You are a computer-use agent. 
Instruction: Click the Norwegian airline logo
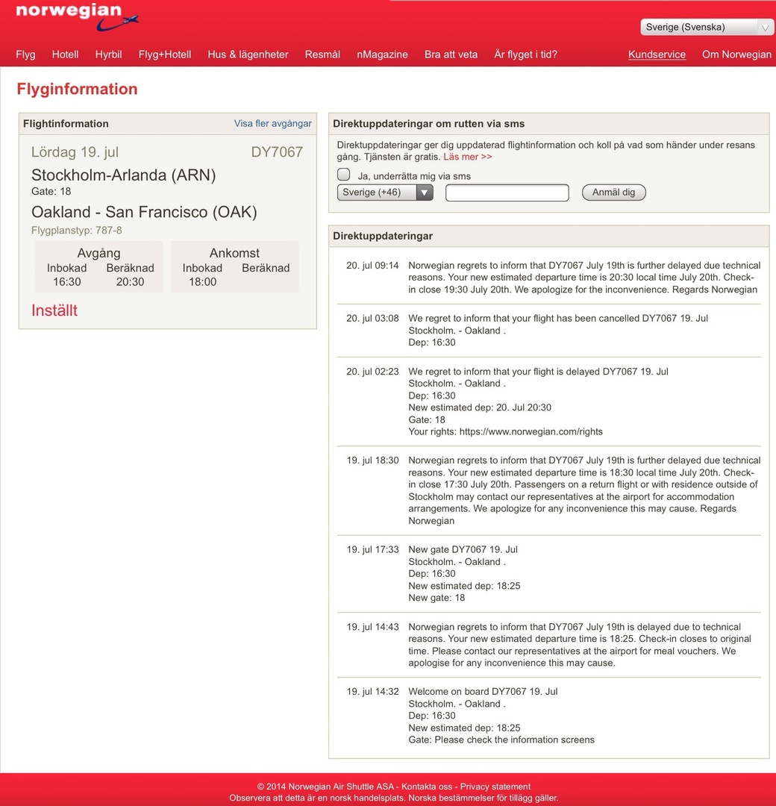(x=76, y=16)
